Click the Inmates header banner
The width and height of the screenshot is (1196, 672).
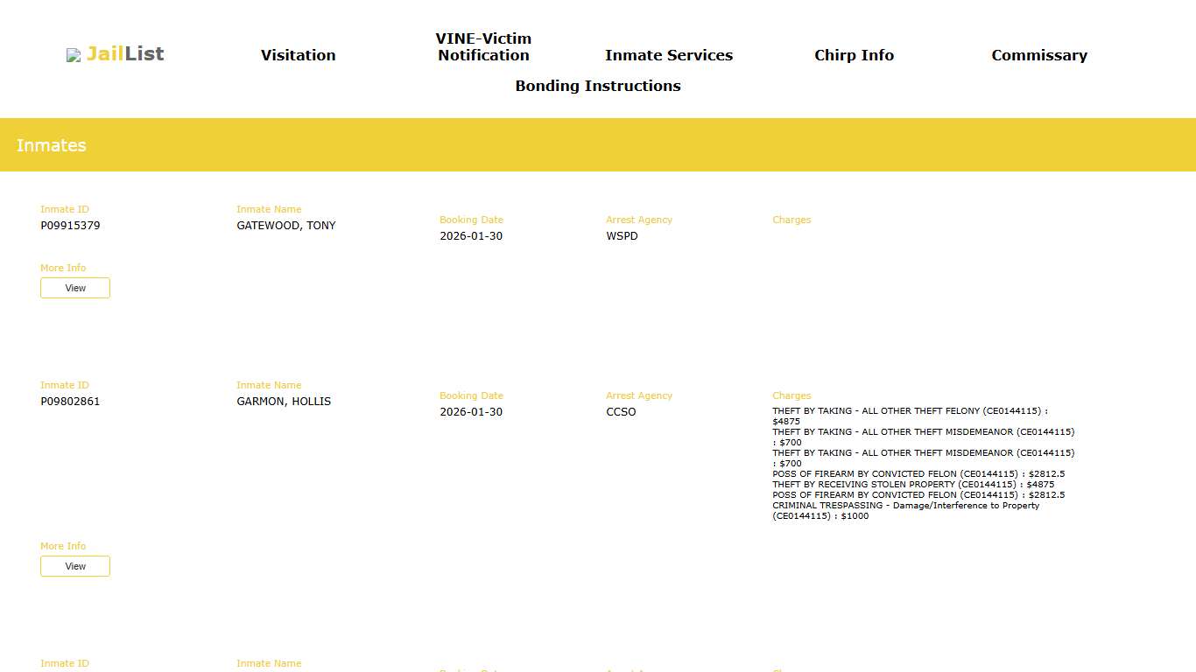(x=598, y=145)
